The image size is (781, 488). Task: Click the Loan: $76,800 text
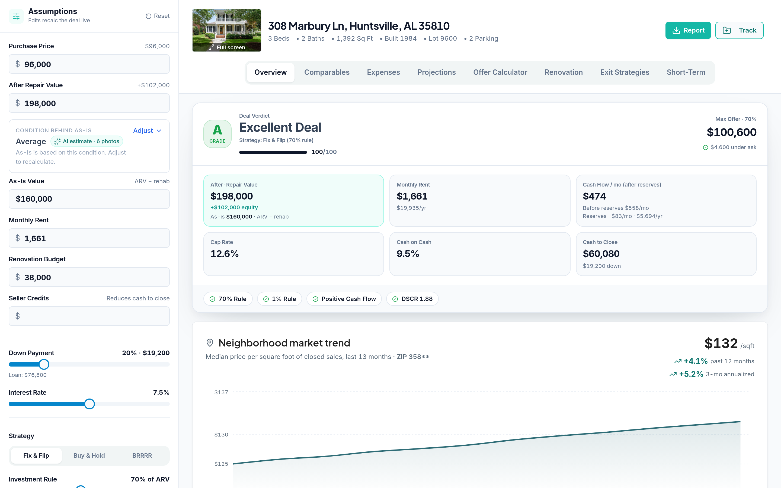tap(28, 375)
